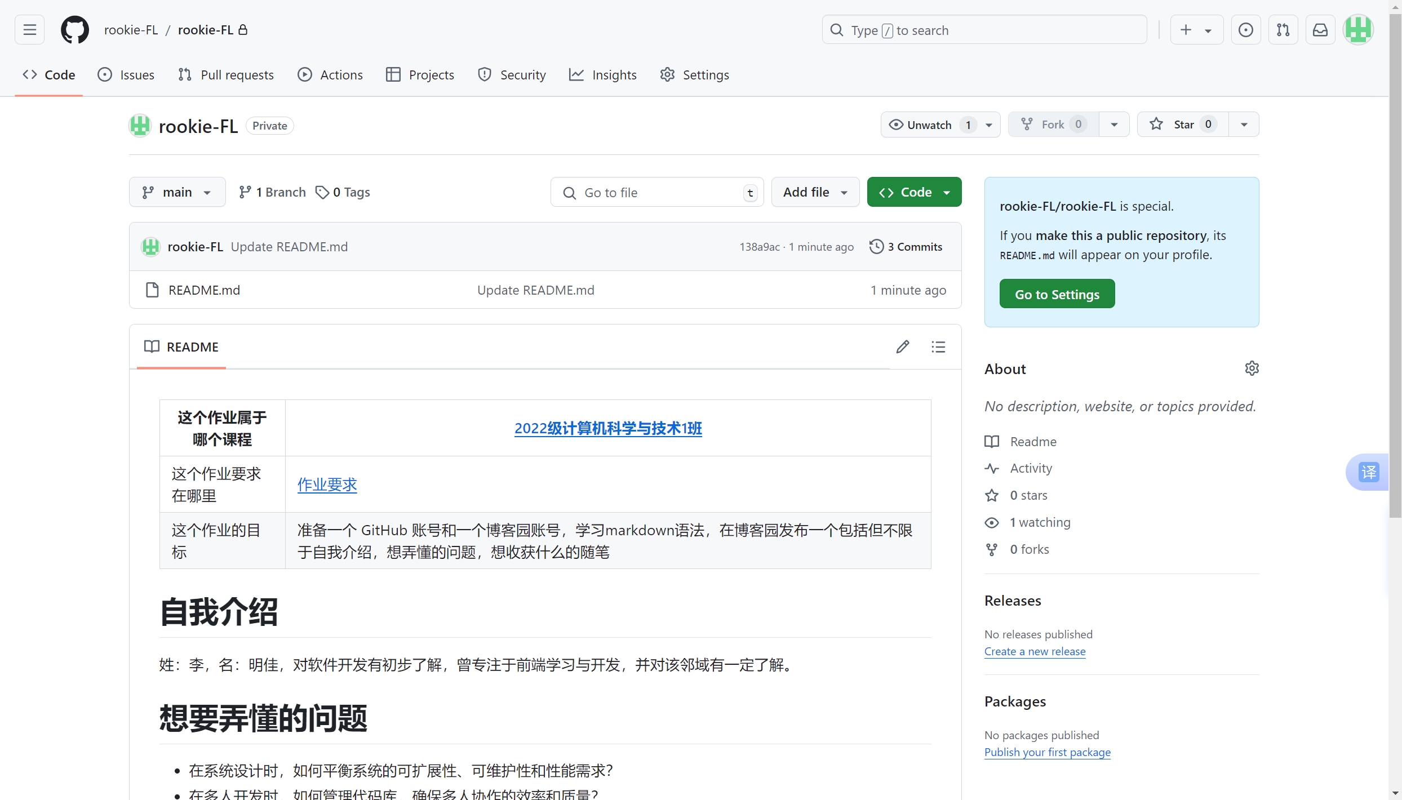Open your pull requests from the header icon
The height and width of the screenshot is (800, 1402).
click(1283, 29)
